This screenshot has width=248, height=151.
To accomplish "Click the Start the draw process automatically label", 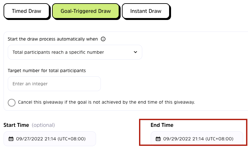I will coord(53,39).
